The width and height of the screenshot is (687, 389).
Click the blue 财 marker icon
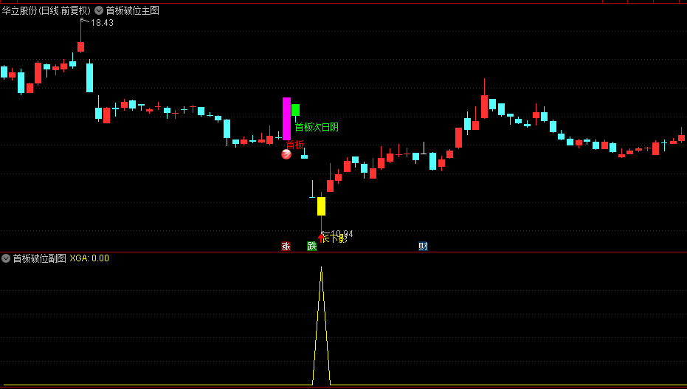(423, 247)
